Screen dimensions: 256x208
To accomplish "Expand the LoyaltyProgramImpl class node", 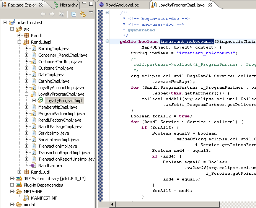I will 34,100.
